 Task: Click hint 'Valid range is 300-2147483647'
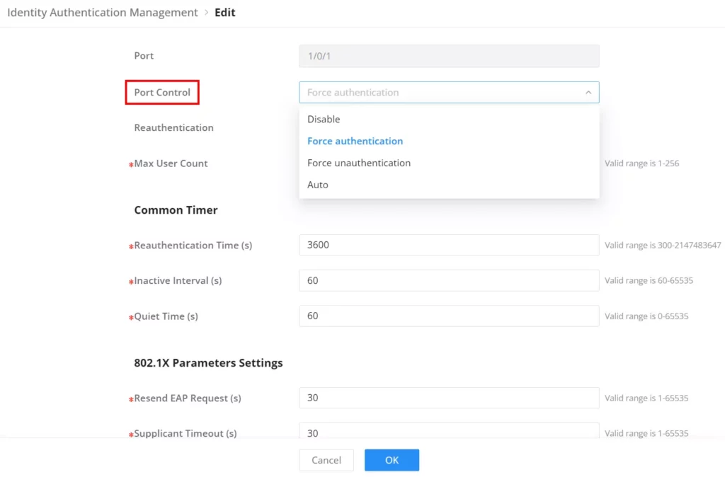click(x=663, y=246)
